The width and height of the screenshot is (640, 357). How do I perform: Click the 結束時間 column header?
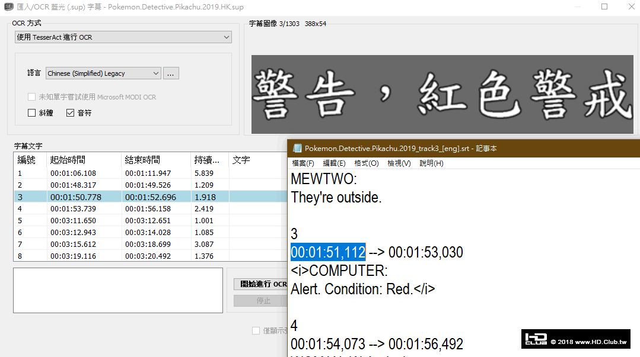(156, 160)
